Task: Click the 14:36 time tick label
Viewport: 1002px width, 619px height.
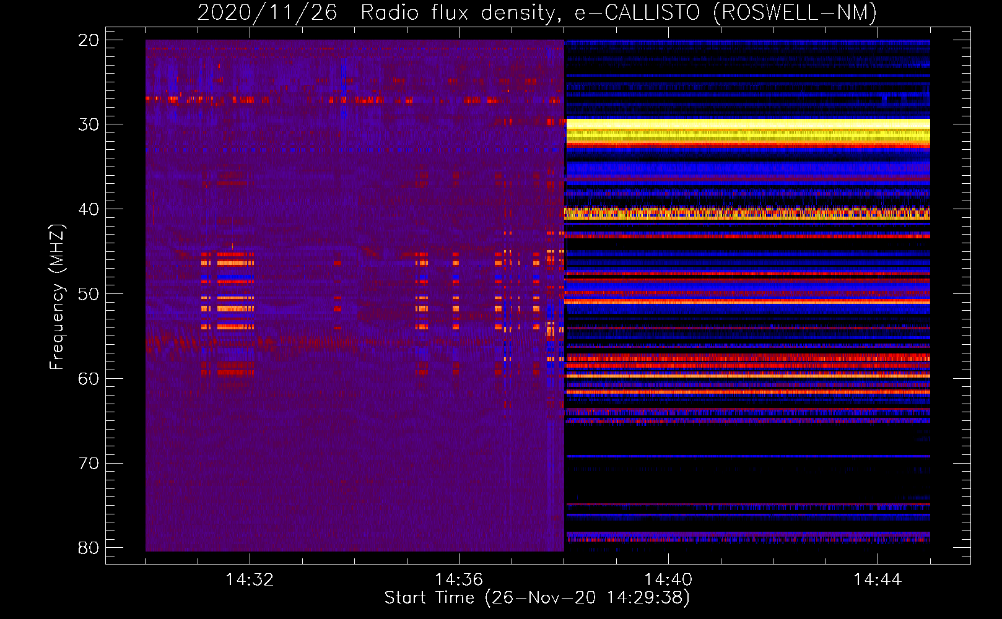Action: [x=459, y=580]
